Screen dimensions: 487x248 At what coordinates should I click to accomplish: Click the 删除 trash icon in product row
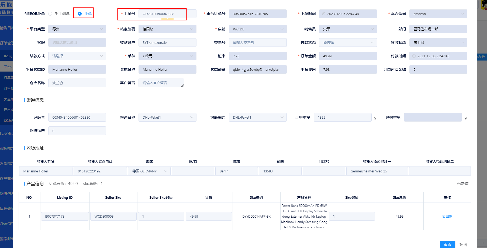(444, 216)
